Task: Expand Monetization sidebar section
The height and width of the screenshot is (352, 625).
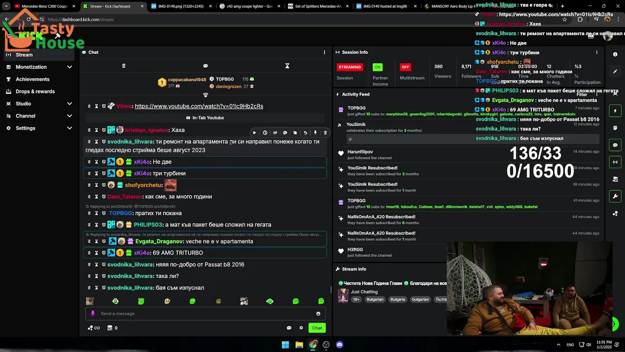Action: (x=39, y=67)
